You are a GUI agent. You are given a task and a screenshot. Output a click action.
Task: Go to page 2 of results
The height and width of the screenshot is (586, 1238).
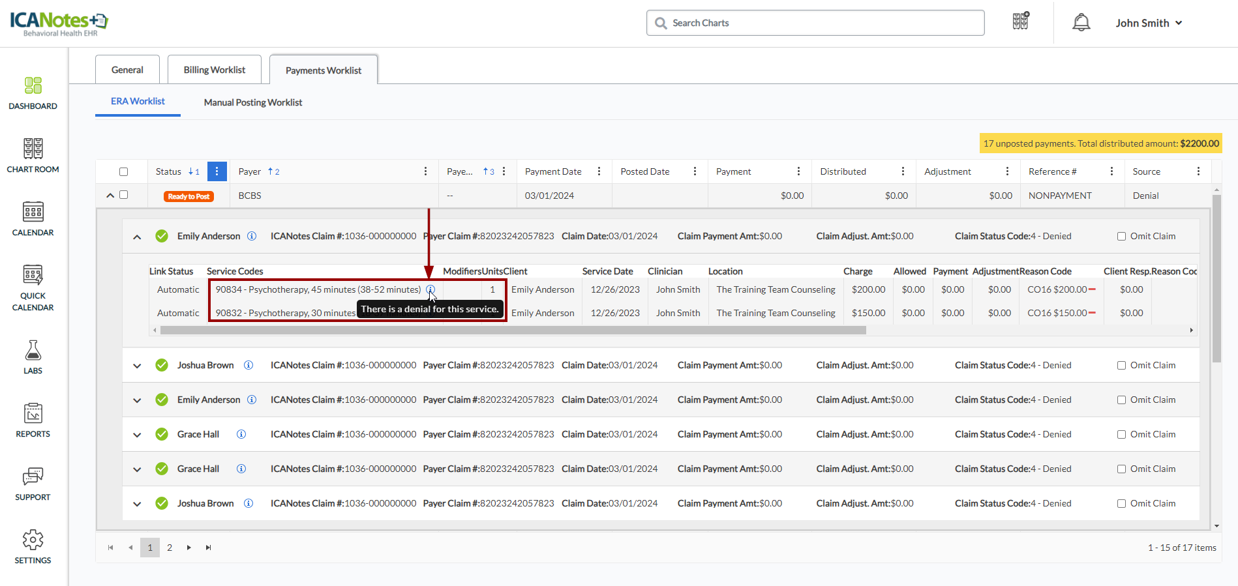click(170, 548)
